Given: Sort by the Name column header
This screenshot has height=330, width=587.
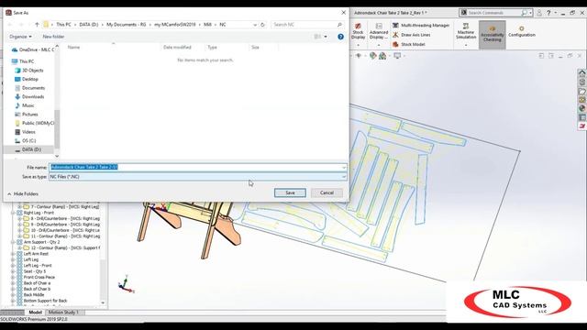Looking at the screenshot, I should tap(73, 47).
